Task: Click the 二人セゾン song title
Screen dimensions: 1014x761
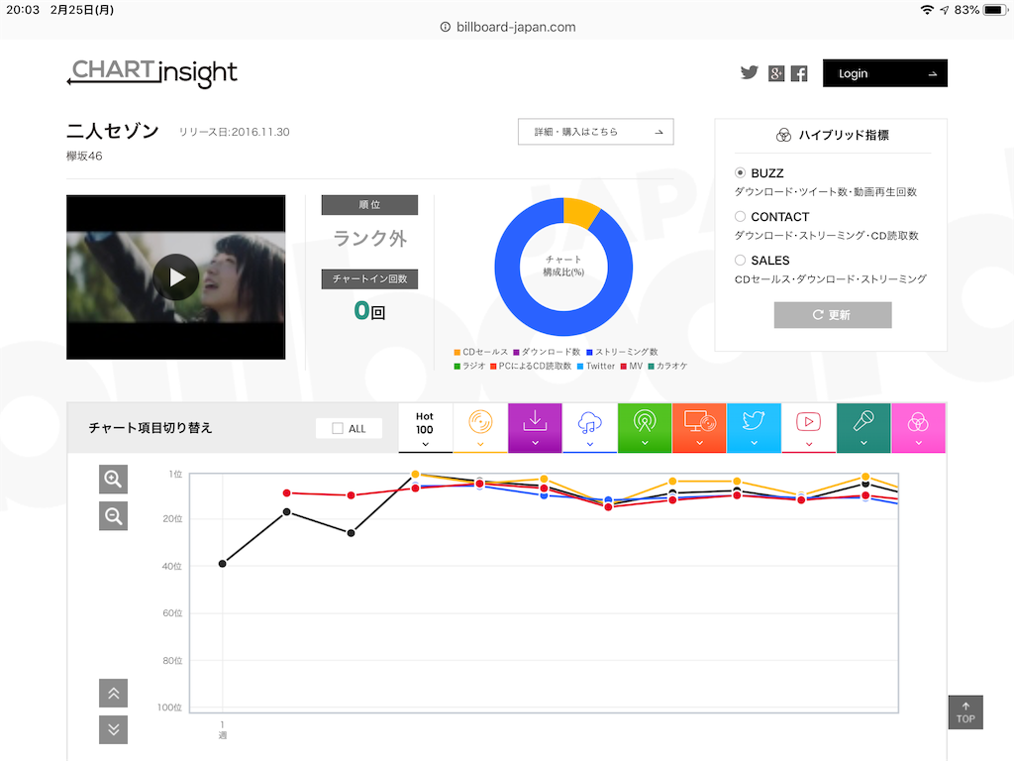Action: pos(113,131)
